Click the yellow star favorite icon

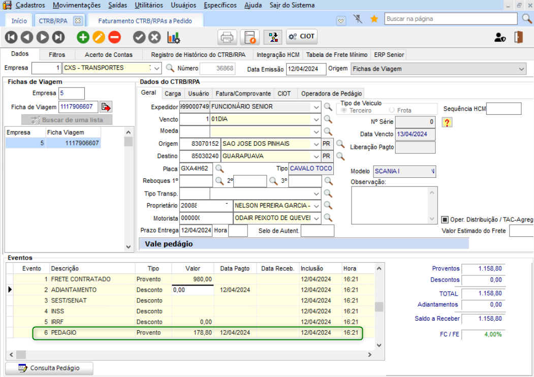pyautogui.click(x=374, y=19)
